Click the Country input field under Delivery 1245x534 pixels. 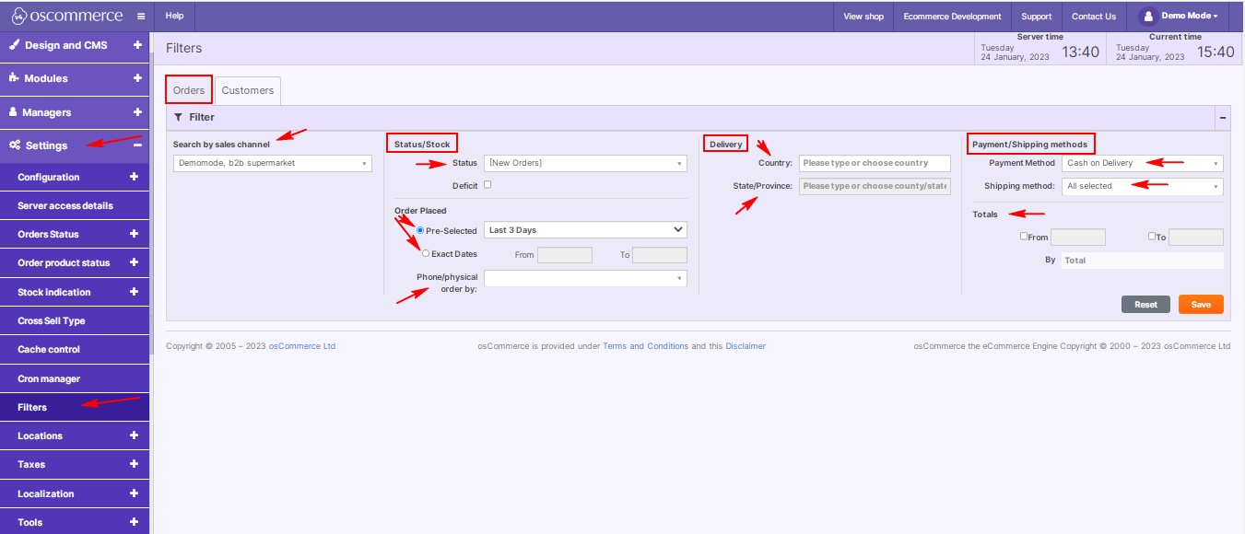(875, 163)
